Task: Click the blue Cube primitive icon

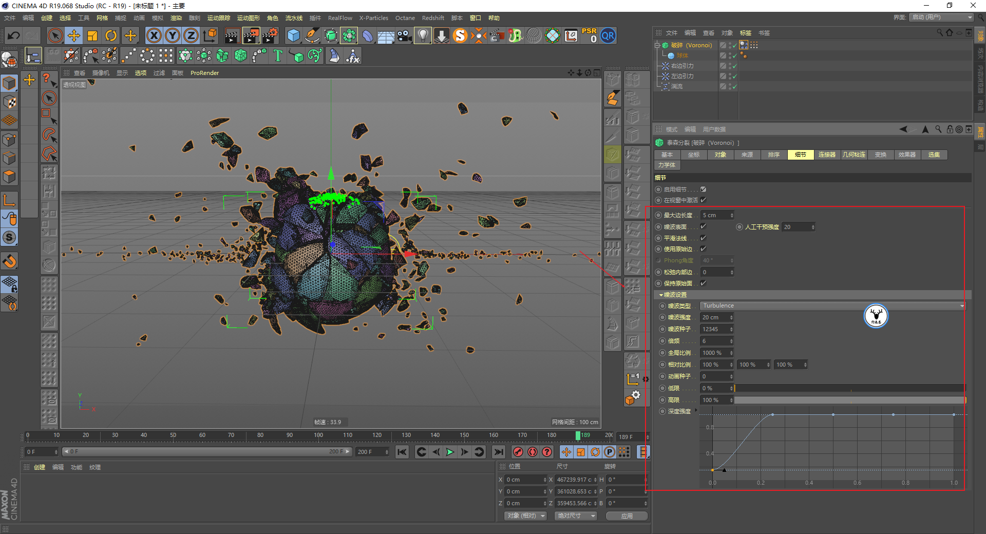Action: [293, 35]
